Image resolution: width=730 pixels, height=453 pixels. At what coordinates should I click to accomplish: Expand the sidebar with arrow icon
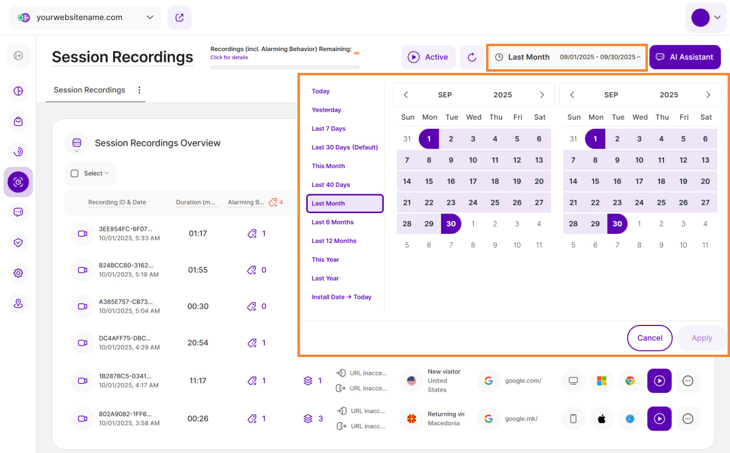18,56
